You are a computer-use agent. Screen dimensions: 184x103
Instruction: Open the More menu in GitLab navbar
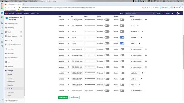pos(33,13)
